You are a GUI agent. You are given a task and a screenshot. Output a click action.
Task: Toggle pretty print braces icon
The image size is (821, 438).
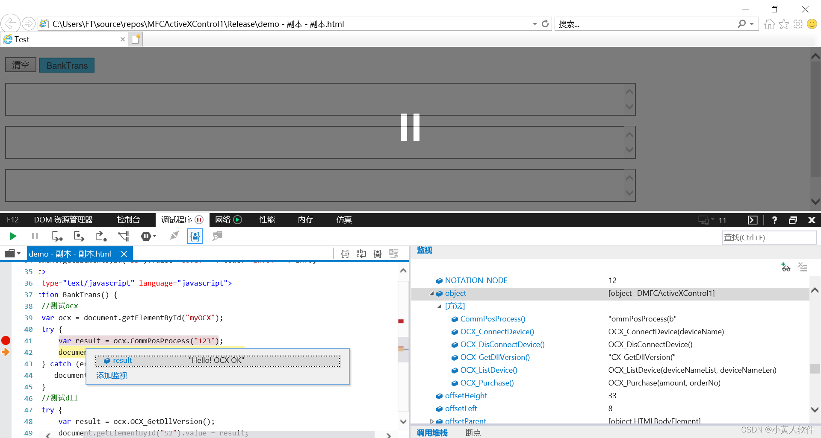pyautogui.click(x=345, y=254)
